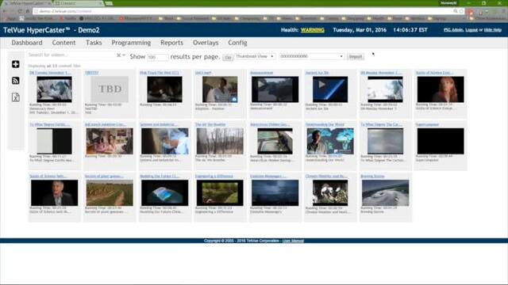Open the Understanding Our World title link
The image size is (508, 285).
pyautogui.click(x=325, y=124)
